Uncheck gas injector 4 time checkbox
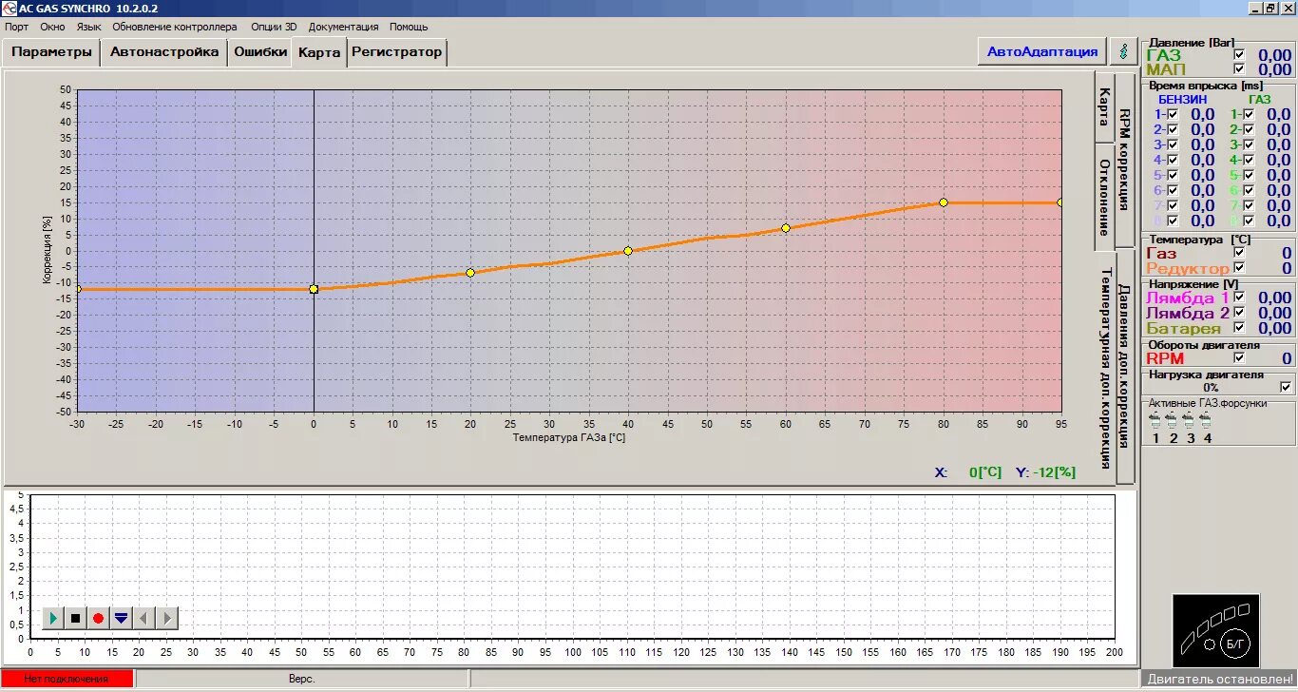The height and width of the screenshot is (692, 1298). click(1249, 160)
